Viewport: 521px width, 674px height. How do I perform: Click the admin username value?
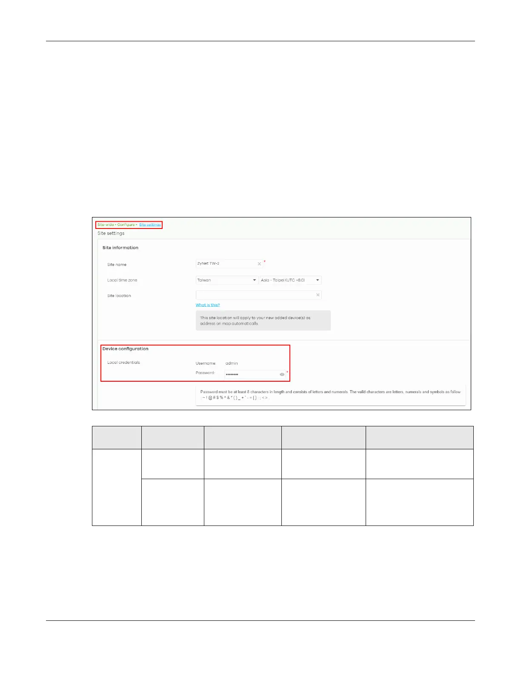(x=232, y=363)
